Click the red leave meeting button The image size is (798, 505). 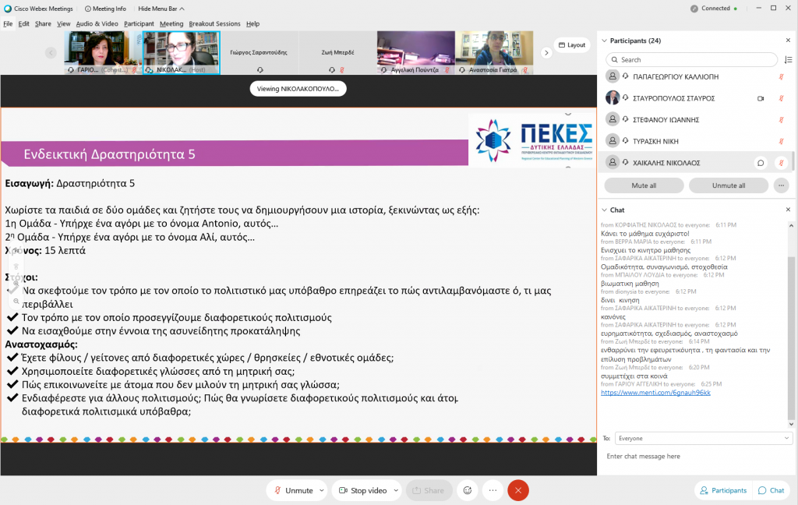[518, 490]
